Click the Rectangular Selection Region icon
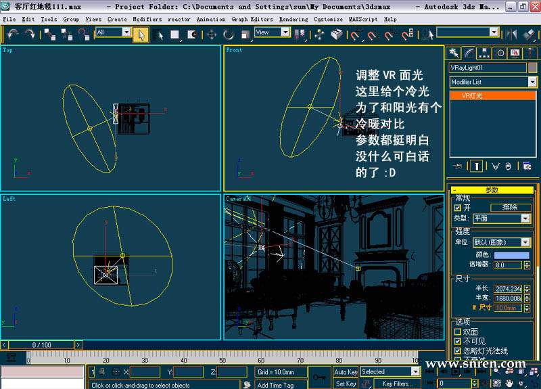The image size is (541, 389). pos(175,35)
